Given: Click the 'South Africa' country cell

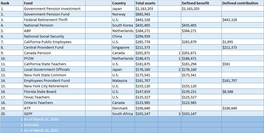Looking at the screenshot, I should 123,114.
